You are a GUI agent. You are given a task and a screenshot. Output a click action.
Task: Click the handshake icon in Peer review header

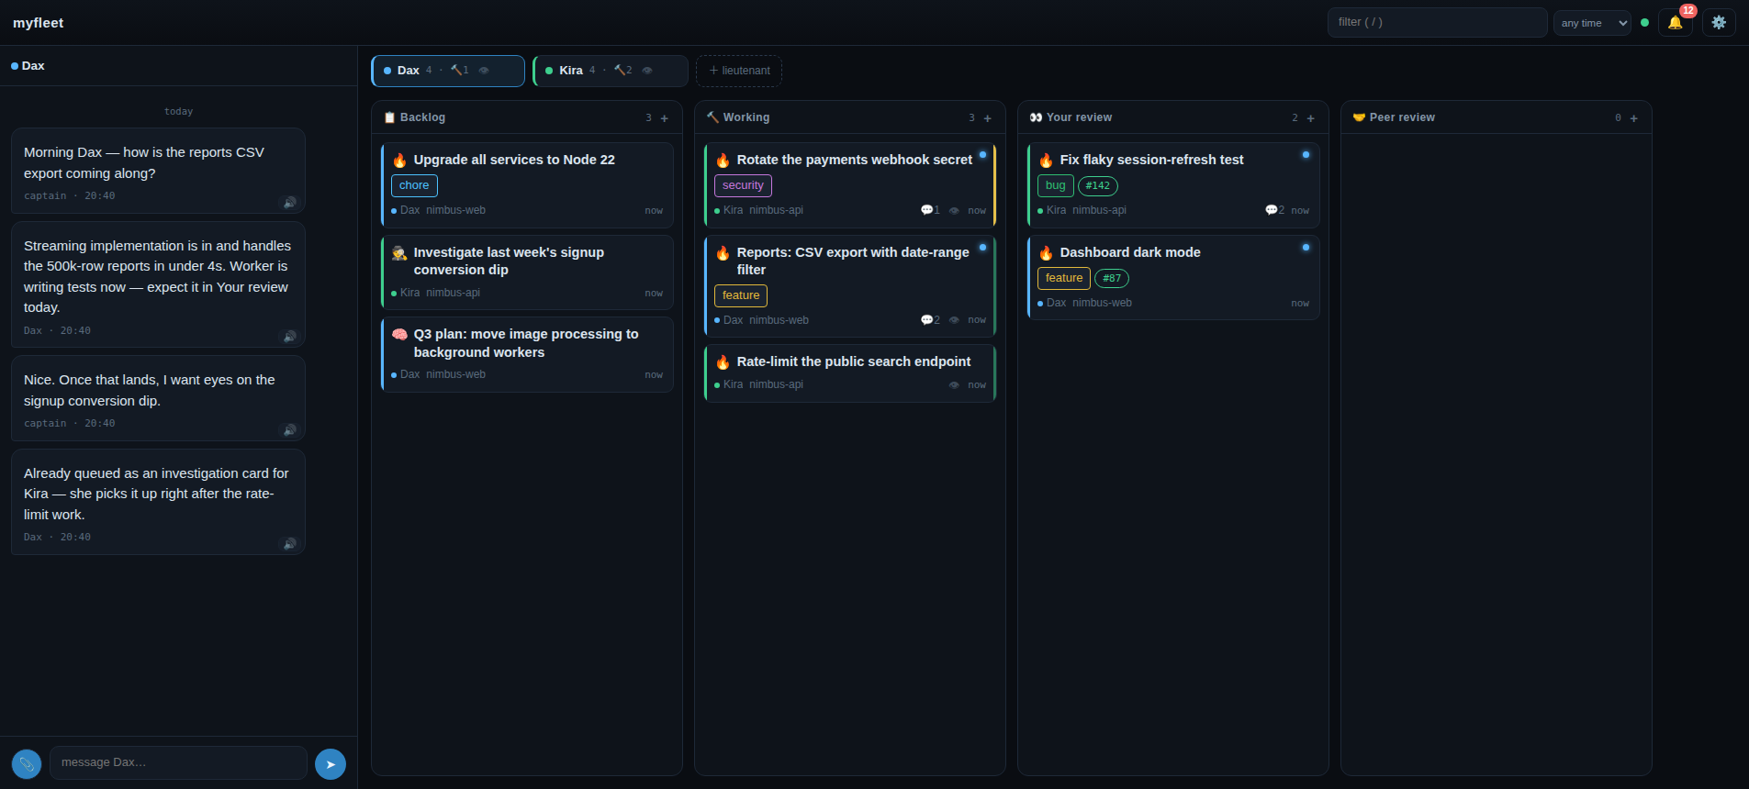coord(1359,117)
